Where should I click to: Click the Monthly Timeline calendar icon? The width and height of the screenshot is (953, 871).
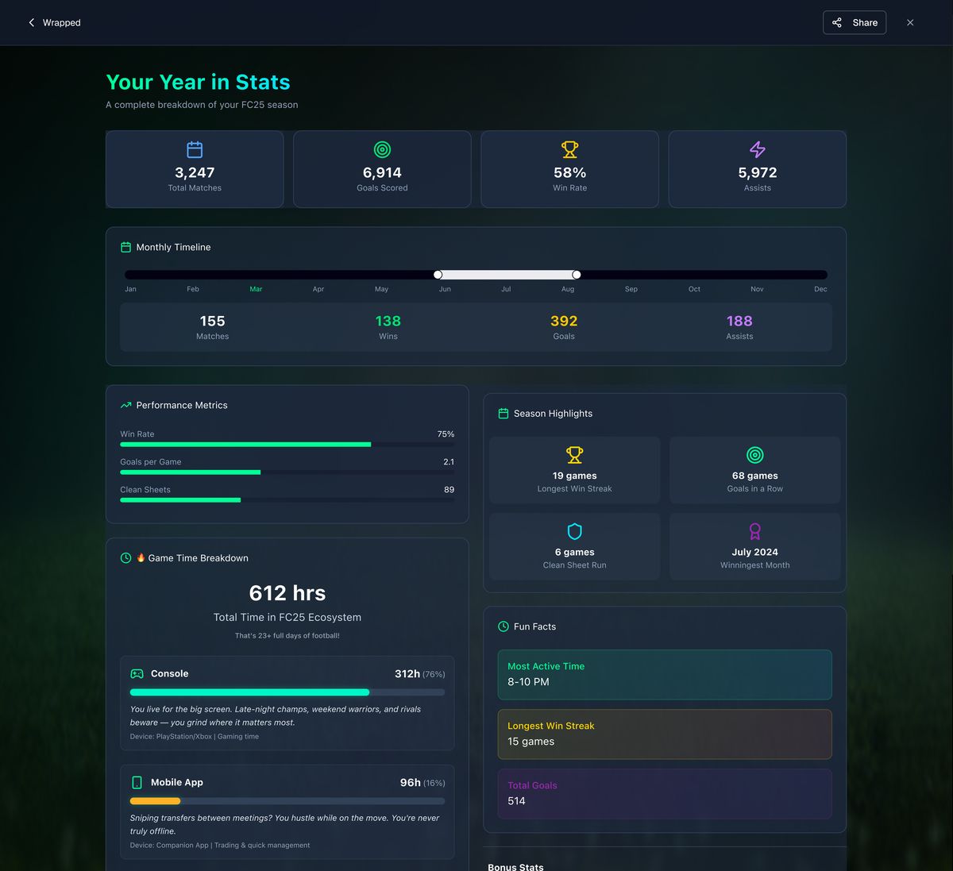point(125,248)
